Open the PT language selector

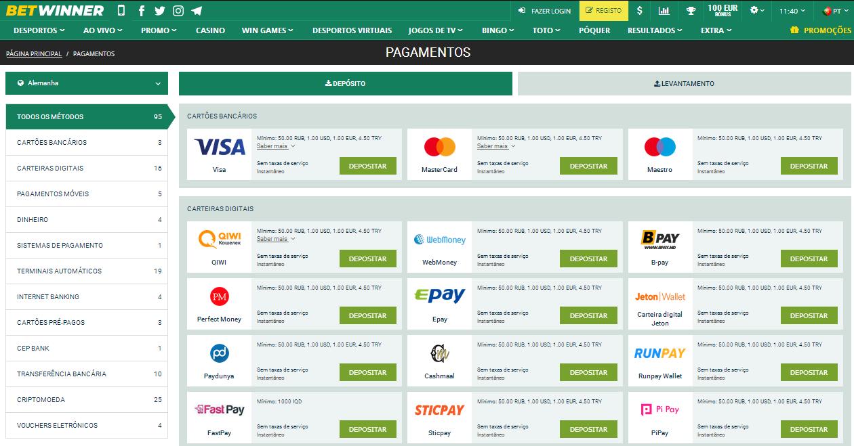click(x=836, y=11)
